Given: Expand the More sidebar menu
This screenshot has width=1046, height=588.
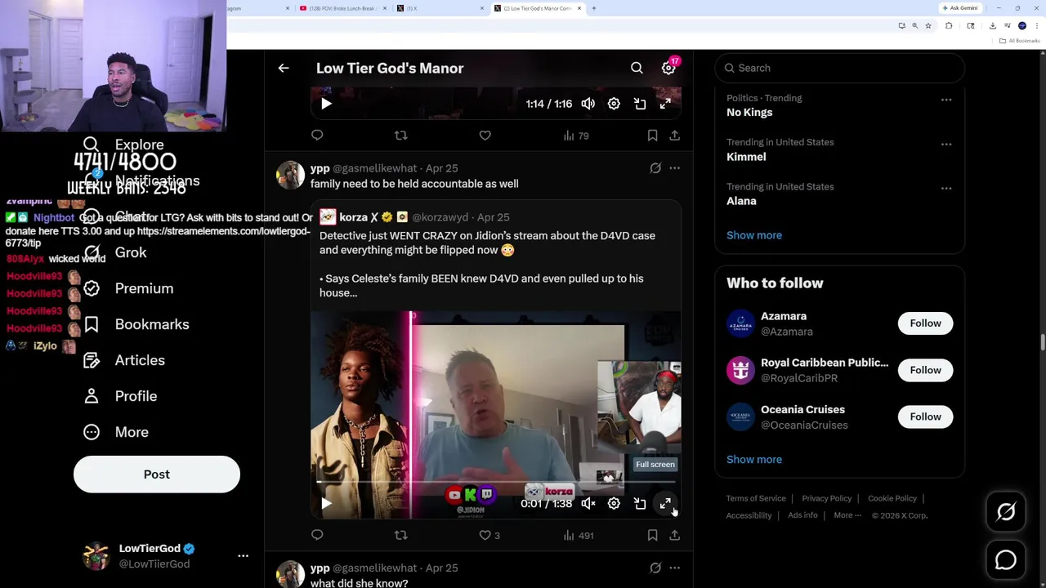Looking at the screenshot, I should pyautogui.click(x=116, y=432).
